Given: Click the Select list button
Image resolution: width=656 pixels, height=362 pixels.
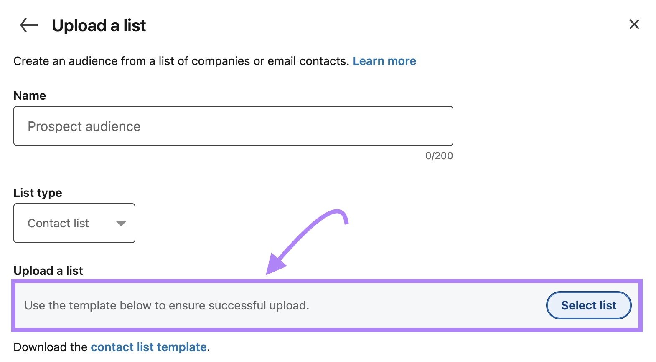Looking at the screenshot, I should point(588,305).
